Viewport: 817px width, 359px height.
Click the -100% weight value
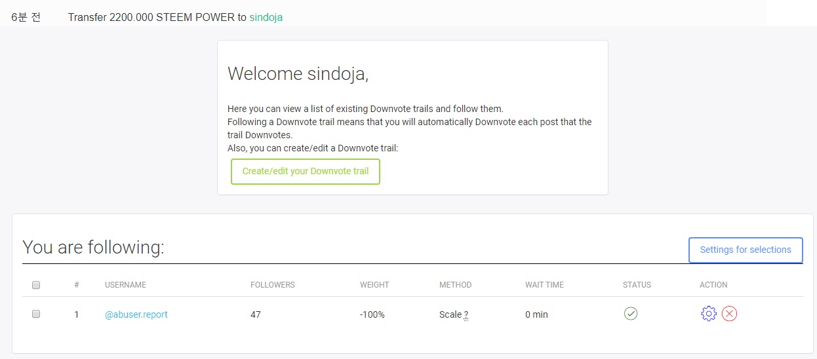(372, 314)
